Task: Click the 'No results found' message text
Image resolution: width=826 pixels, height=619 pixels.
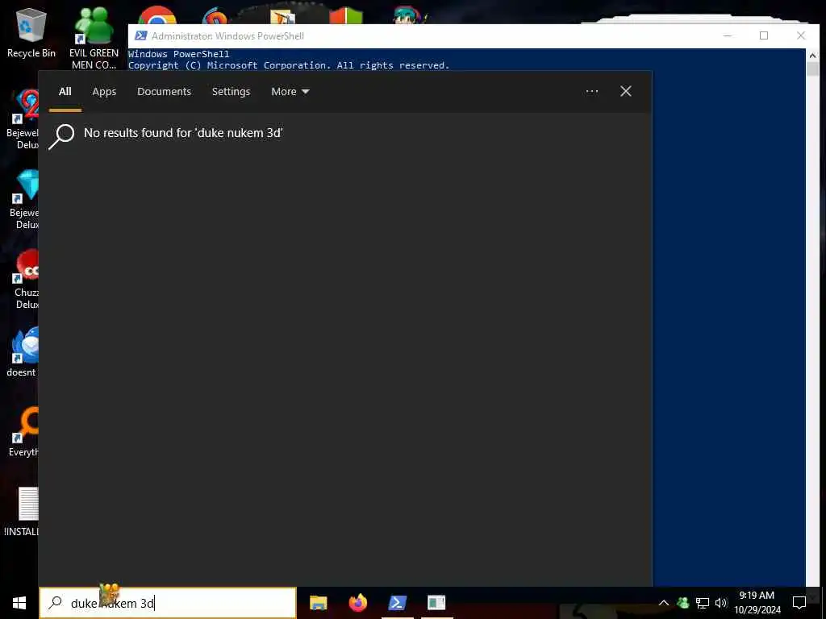Action: (x=183, y=133)
